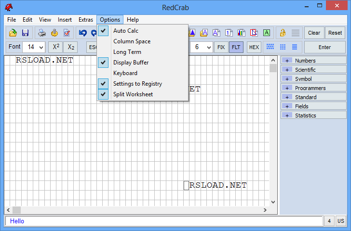
Task: Click the page icon with number 1
Action: pyautogui.click(x=229, y=33)
